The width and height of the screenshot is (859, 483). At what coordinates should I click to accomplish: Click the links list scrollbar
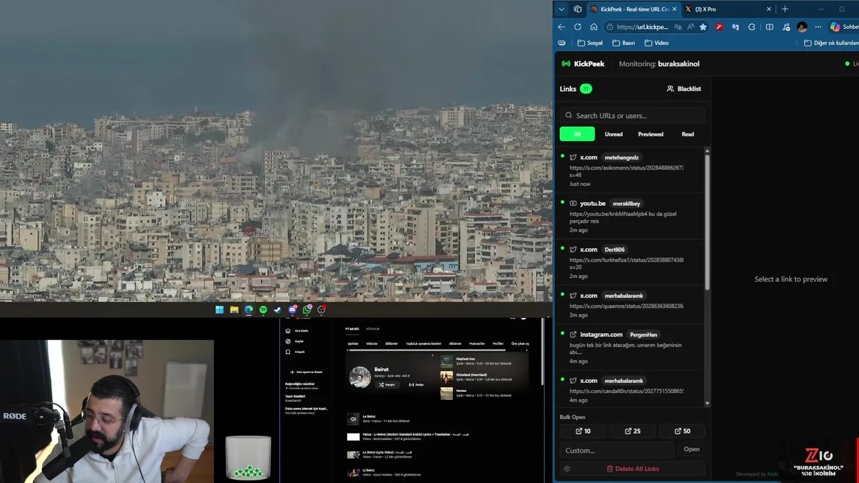point(707,221)
